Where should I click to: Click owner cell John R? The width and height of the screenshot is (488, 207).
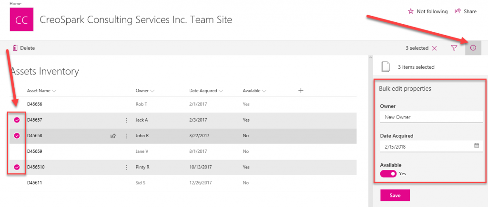point(142,136)
